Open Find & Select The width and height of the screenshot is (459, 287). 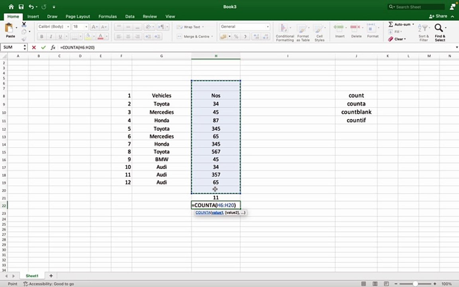440,33
